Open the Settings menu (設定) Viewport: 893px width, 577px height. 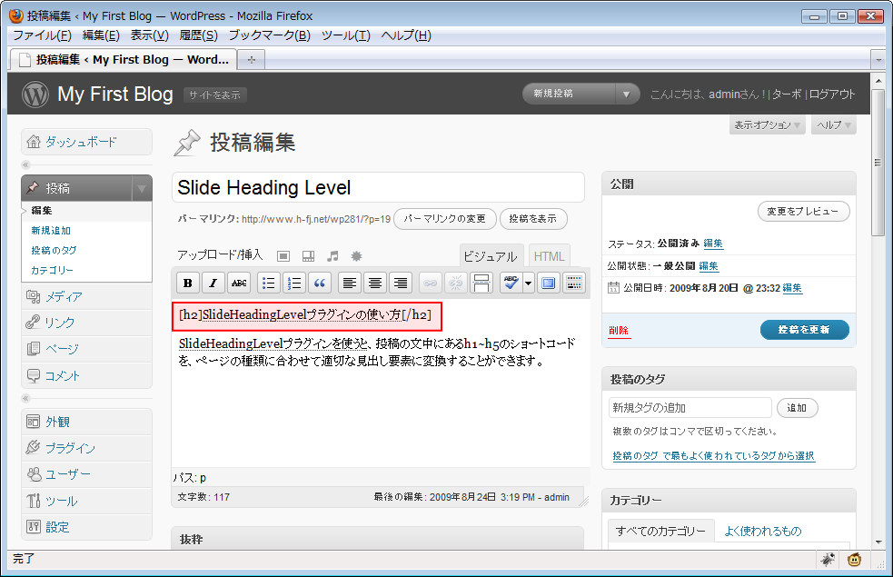coord(86,527)
